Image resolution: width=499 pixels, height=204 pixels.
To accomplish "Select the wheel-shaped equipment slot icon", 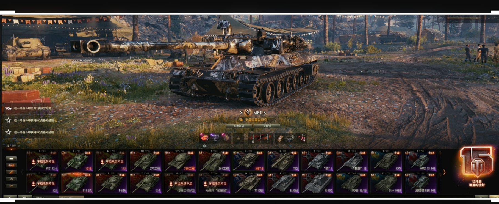I will (x=225, y=138).
